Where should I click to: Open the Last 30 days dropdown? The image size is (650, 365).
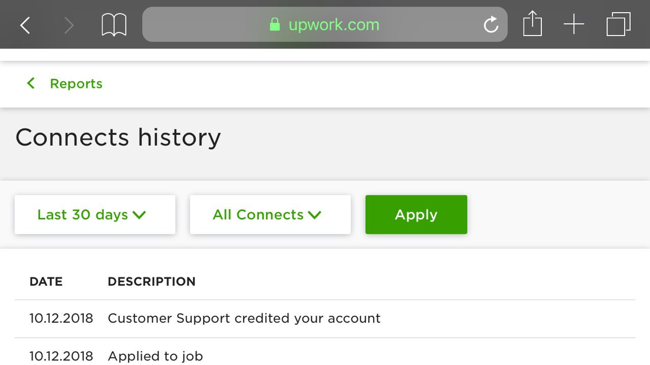click(x=94, y=215)
